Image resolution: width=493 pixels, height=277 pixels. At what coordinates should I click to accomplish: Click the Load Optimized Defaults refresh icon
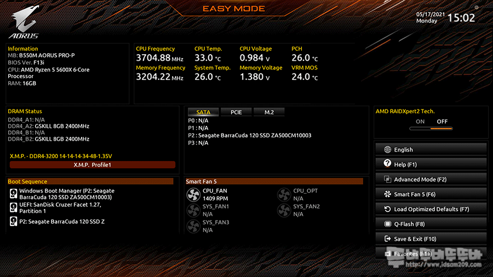tap(387, 209)
